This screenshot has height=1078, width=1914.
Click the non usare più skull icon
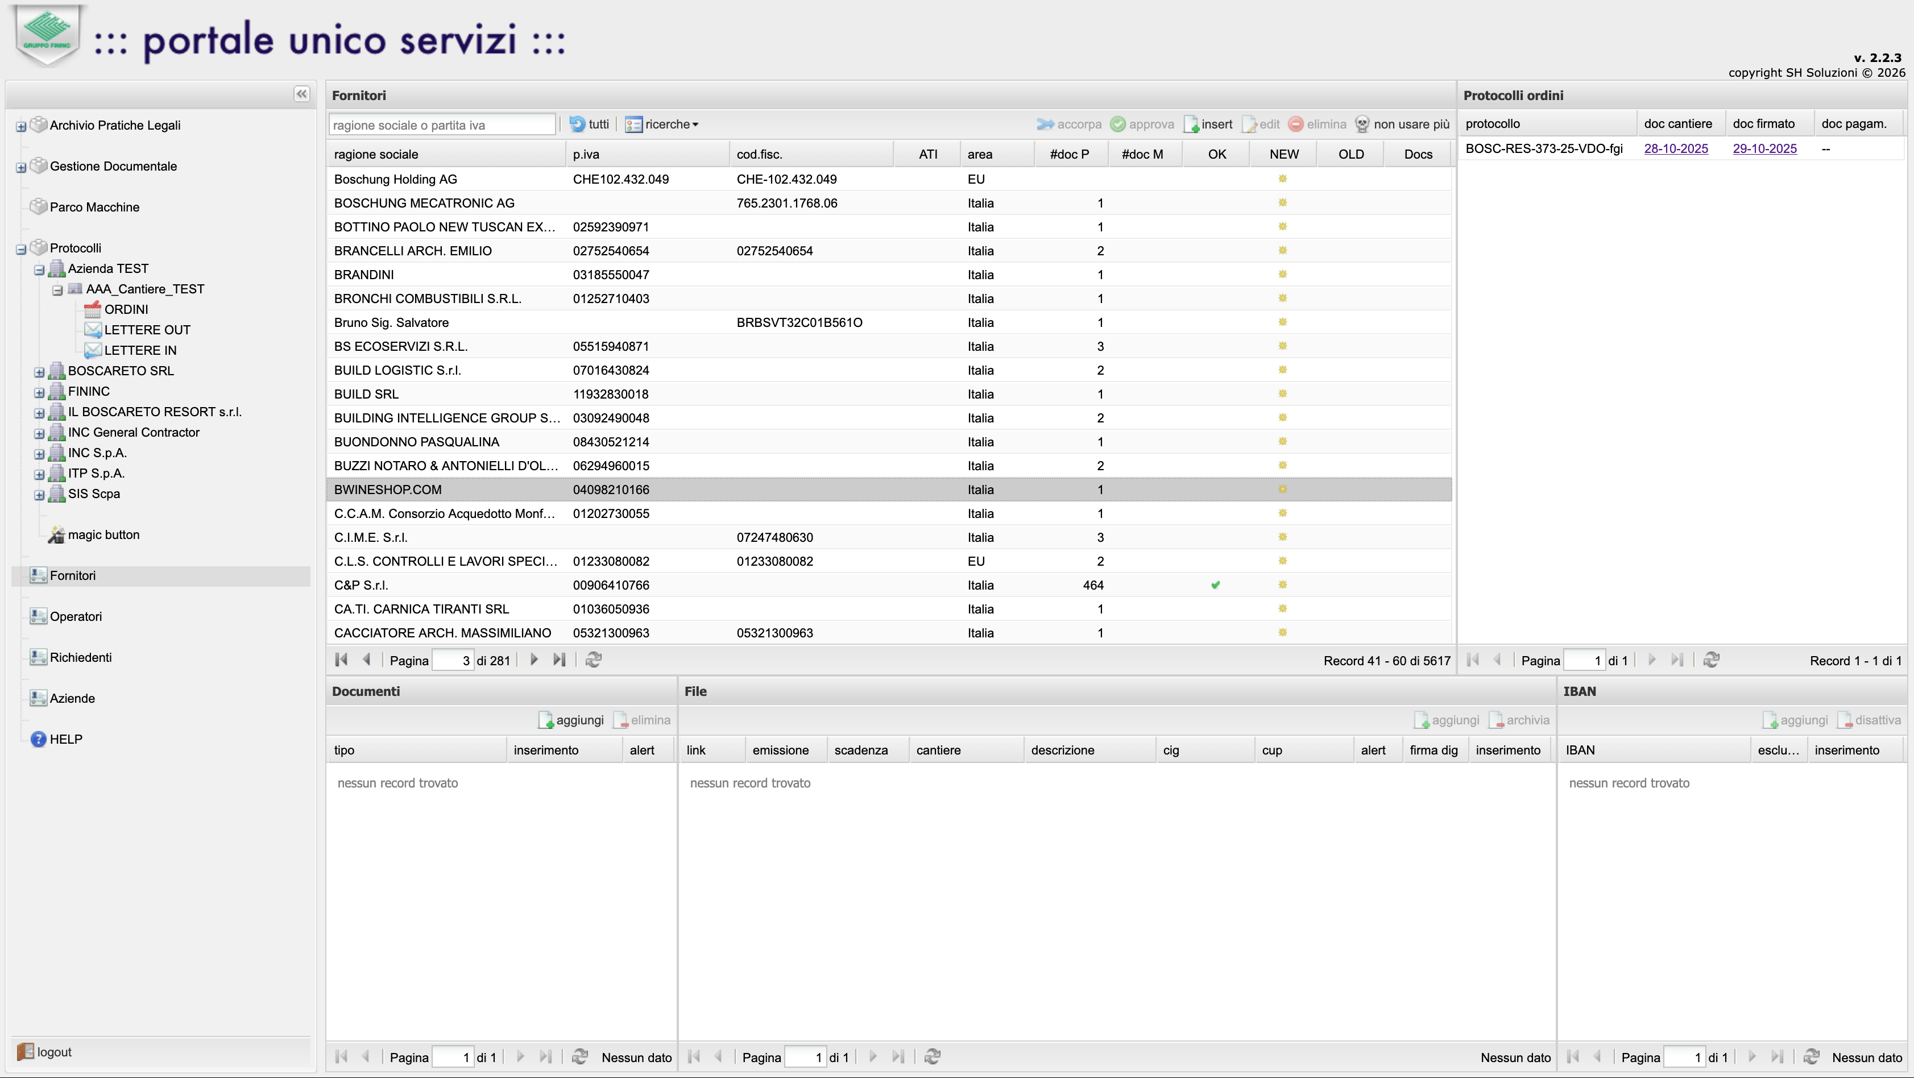click(1362, 124)
